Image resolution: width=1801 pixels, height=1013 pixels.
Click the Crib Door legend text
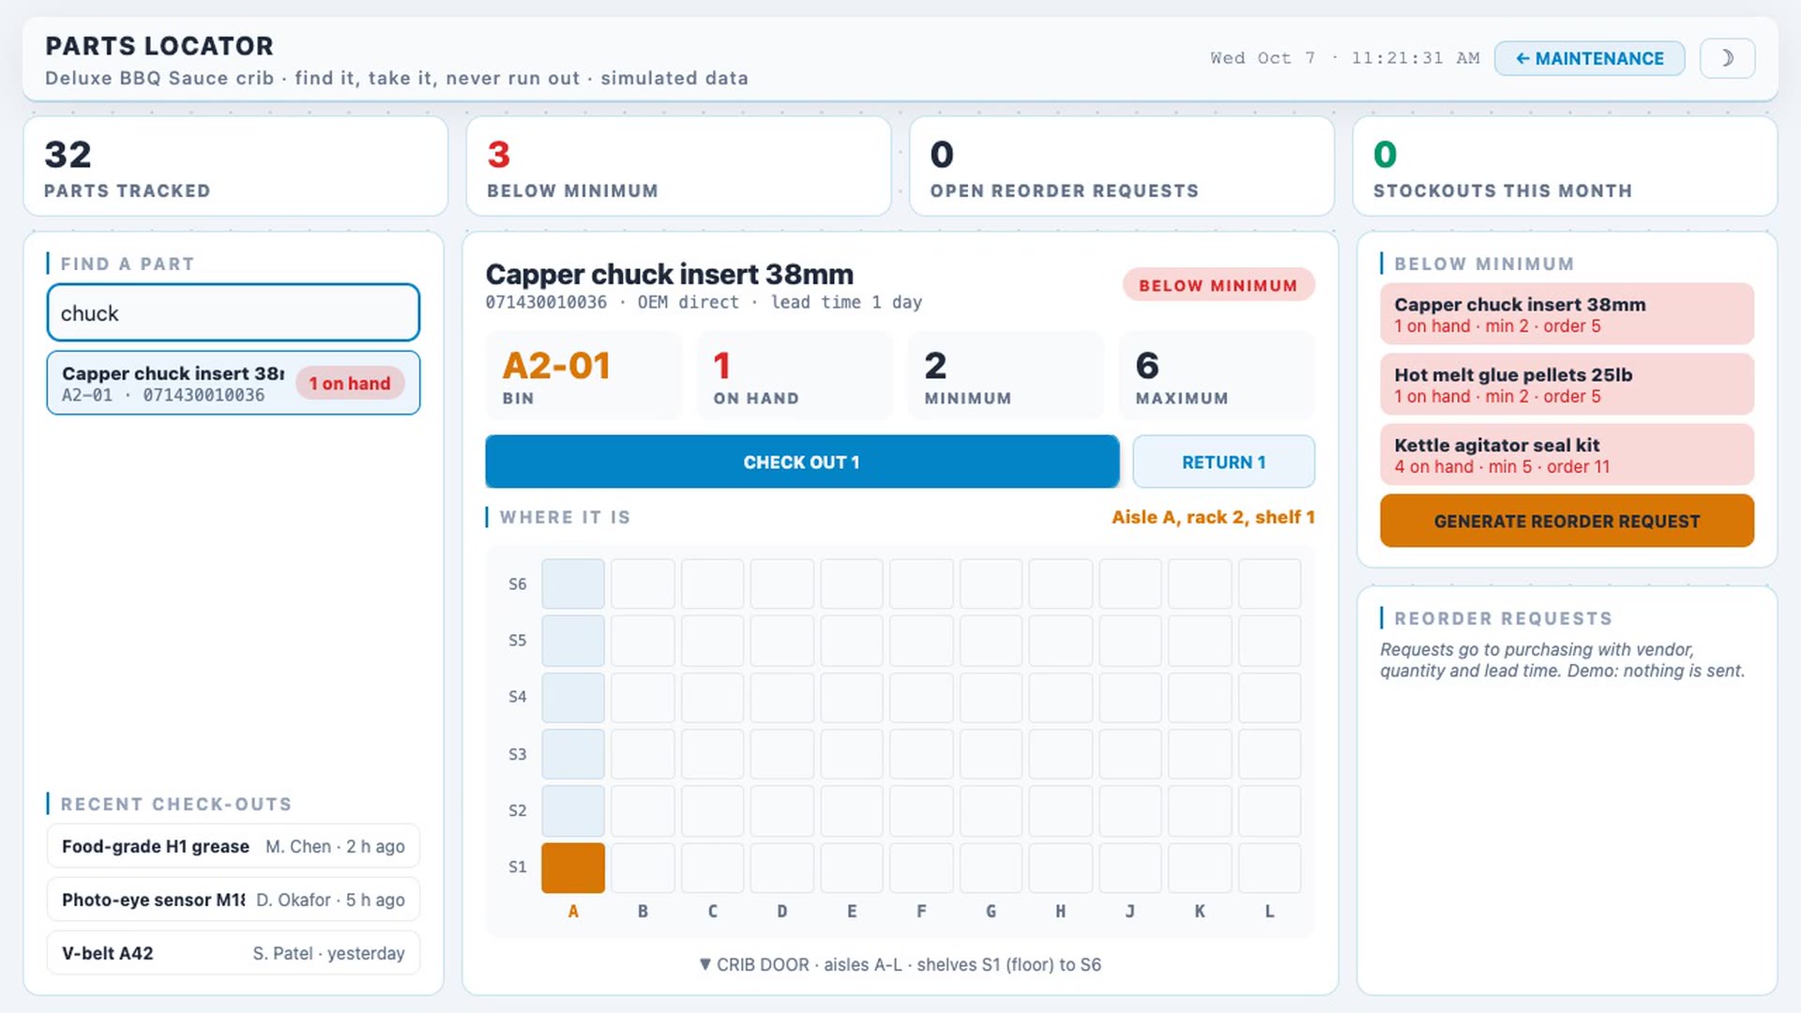point(900,964)
